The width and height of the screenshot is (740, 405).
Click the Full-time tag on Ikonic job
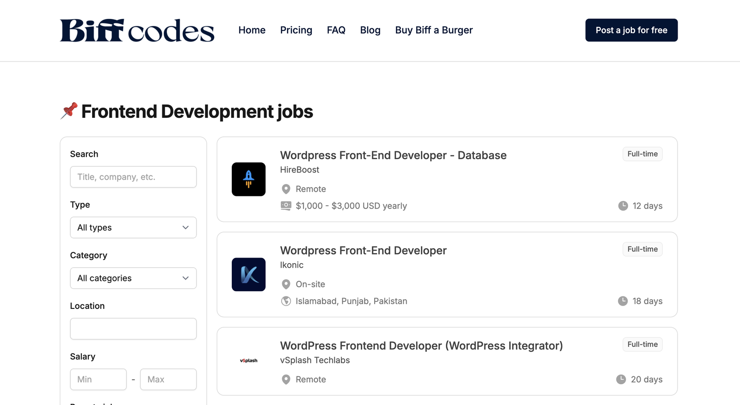[642, 249]
